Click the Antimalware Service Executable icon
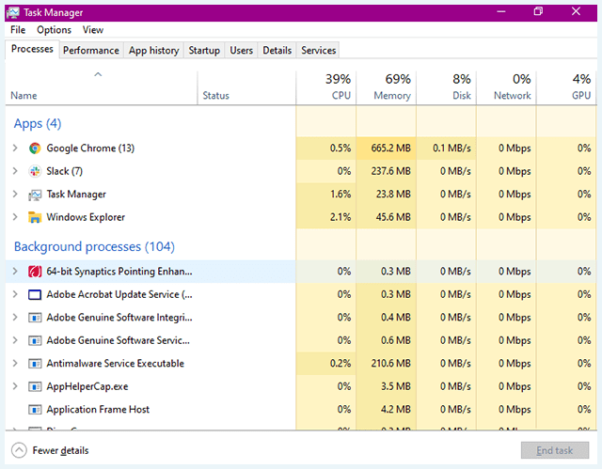Screen dimensions: 602x469 click(x=35, y=364)
